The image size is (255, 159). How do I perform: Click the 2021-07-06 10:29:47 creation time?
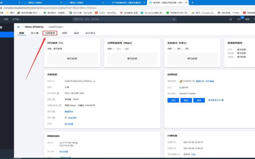coord(193,142)
